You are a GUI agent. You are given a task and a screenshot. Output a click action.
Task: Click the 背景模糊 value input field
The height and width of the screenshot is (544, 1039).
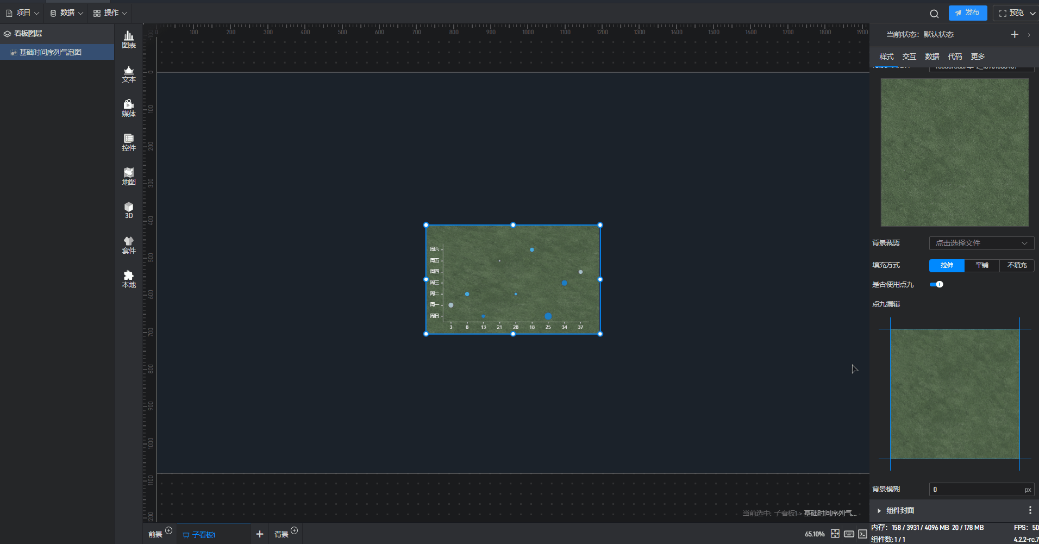coord(977,490)
